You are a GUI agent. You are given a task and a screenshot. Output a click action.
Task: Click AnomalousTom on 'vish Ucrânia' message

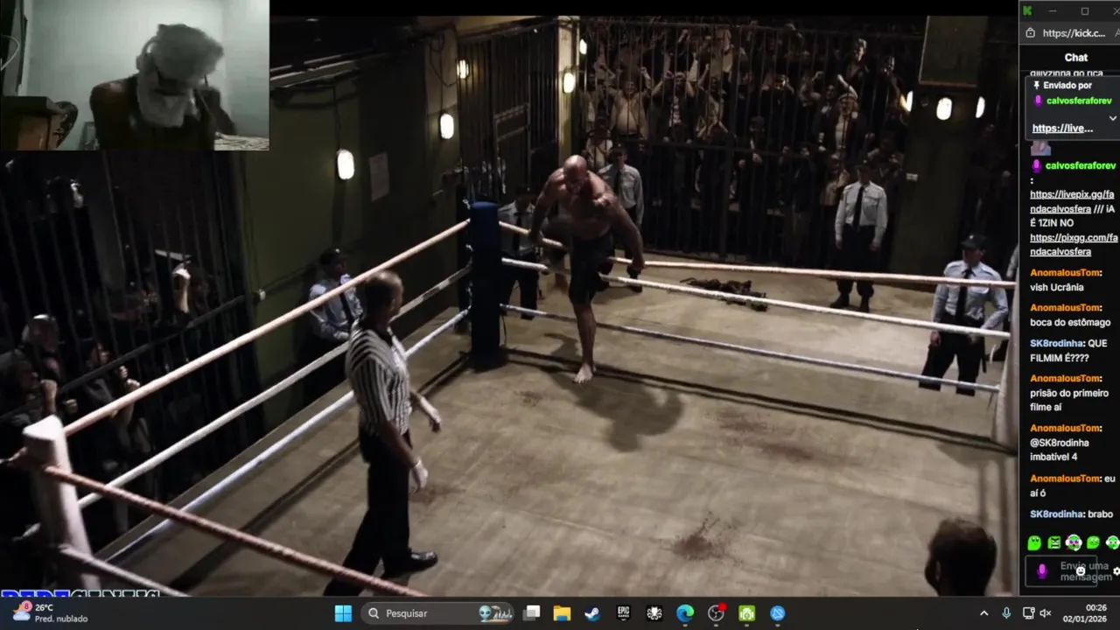click(1065, 273)
